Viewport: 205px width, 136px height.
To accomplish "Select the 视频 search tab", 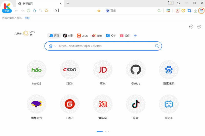I will click(x=125, y=35).
